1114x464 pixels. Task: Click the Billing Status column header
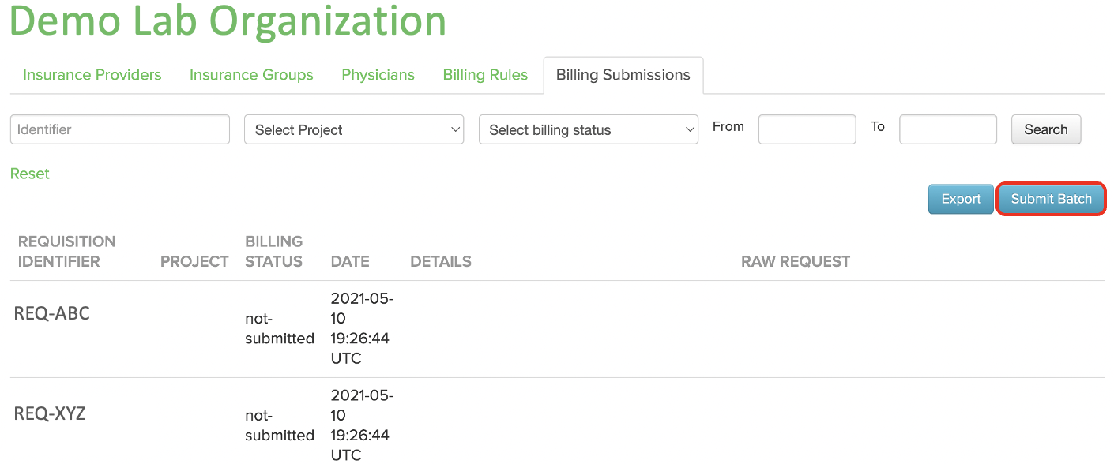click(x=274, y=252)
